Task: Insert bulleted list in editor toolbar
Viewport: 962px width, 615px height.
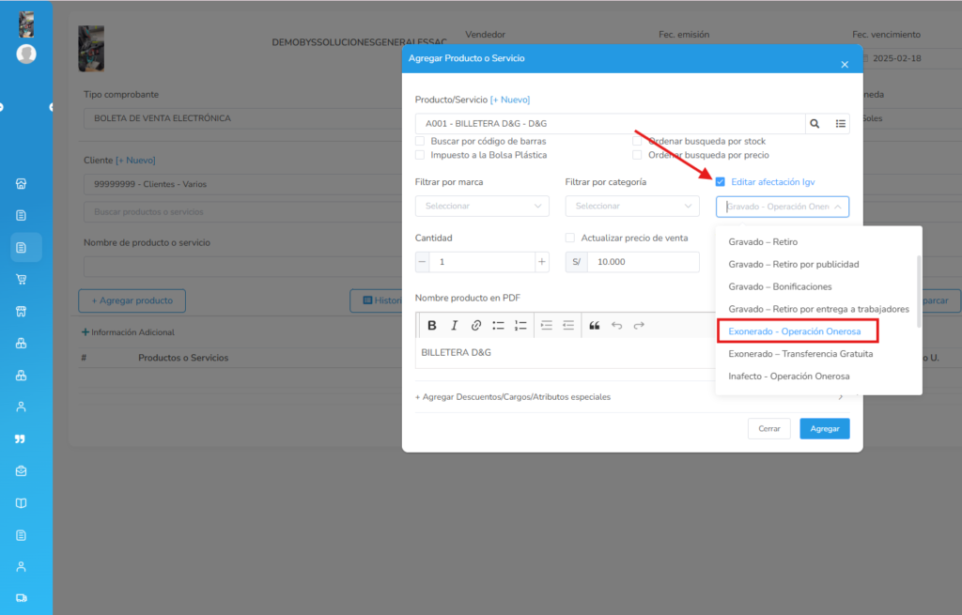Action: pos(498,326)
